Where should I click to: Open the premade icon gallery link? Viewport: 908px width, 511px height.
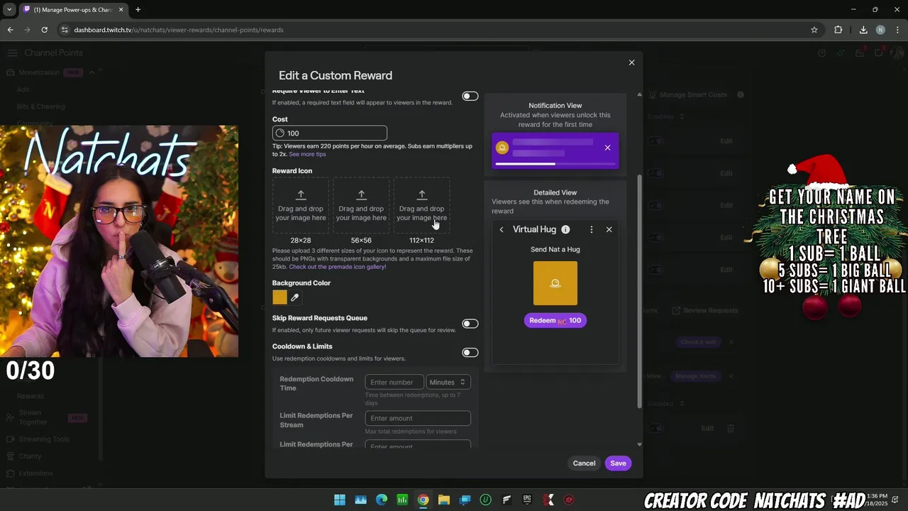coord(338,267)
